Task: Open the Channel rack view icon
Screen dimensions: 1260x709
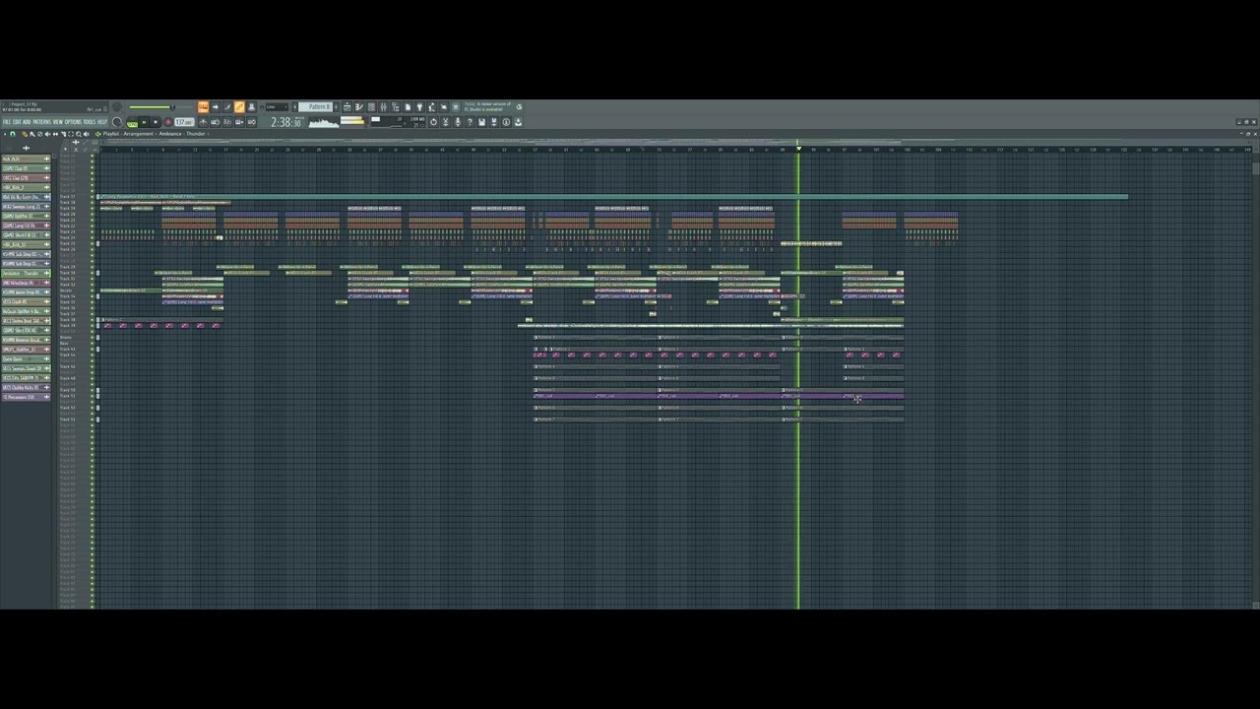Action: pos(372,106)
